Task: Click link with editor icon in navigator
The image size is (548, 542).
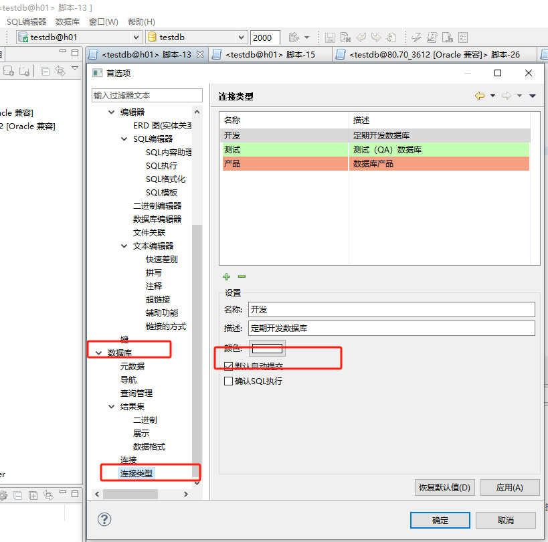Action: tap(60, 72)
